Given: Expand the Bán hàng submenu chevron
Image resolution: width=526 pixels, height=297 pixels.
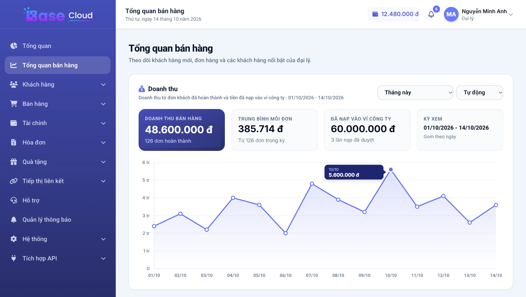Looking at the screenshot, I should 103,104.
